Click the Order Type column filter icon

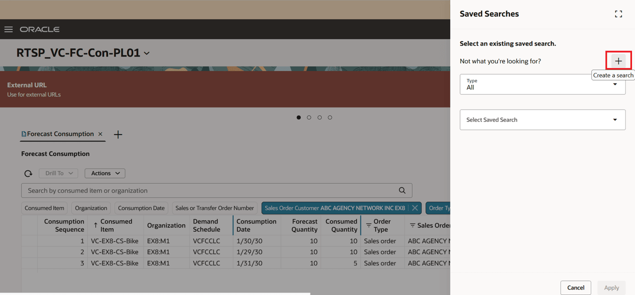(x=368, y=225)
